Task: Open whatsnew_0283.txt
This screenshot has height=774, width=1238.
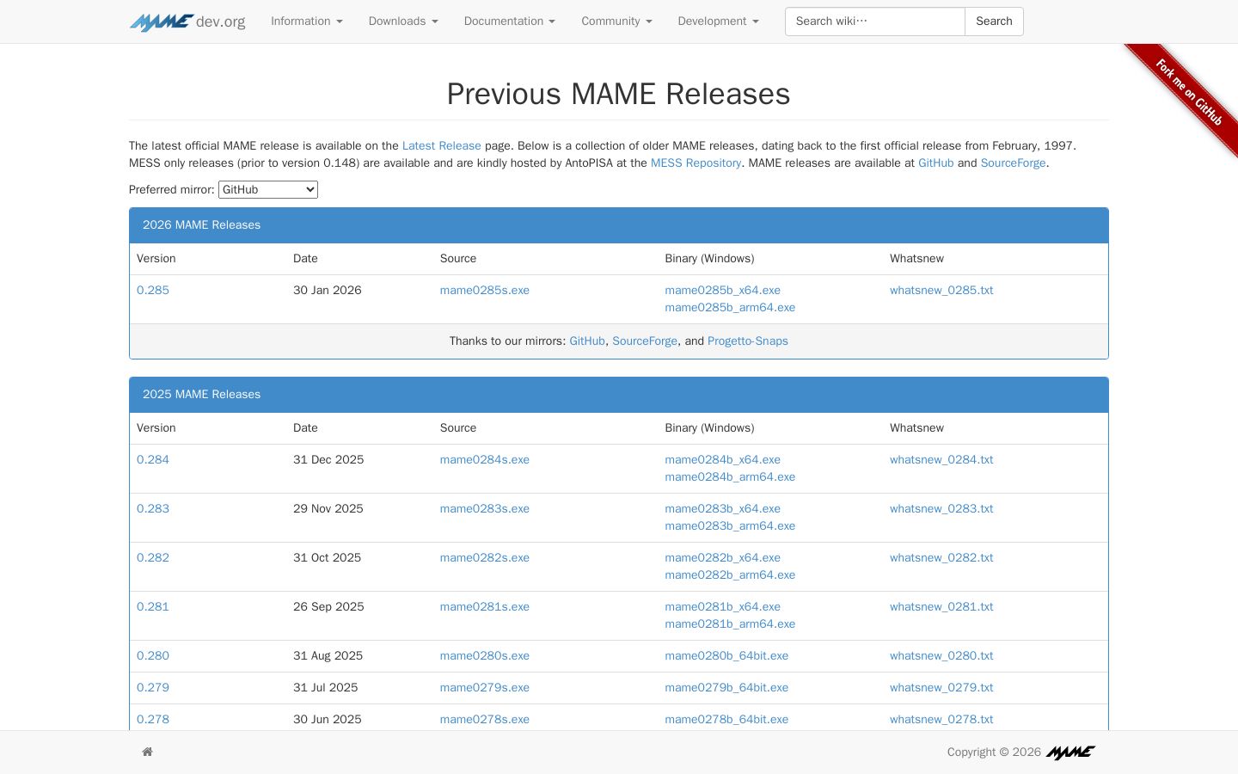Action: (x=941, y=509)
